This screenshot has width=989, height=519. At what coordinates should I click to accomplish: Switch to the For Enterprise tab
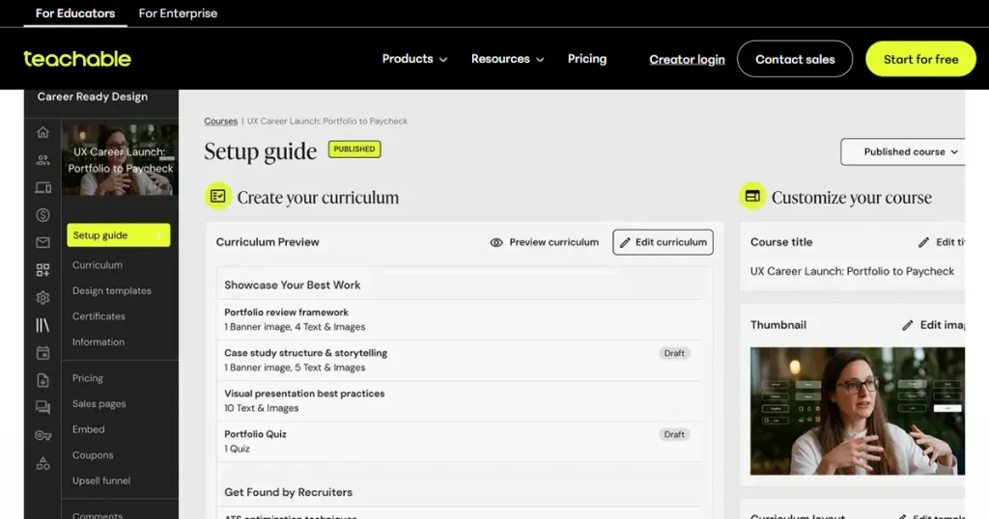[178, 14]
